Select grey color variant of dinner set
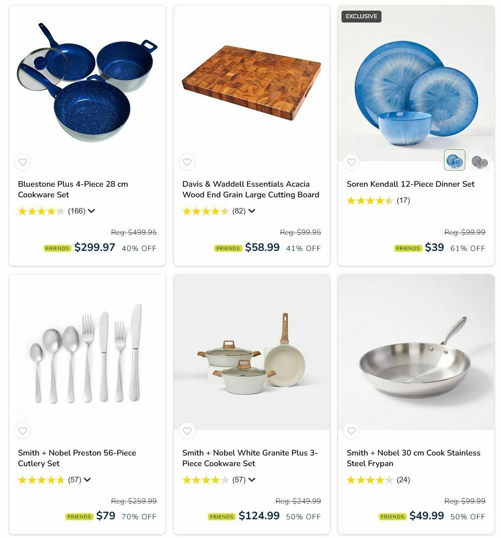501x538 pixels. [479, 160]
